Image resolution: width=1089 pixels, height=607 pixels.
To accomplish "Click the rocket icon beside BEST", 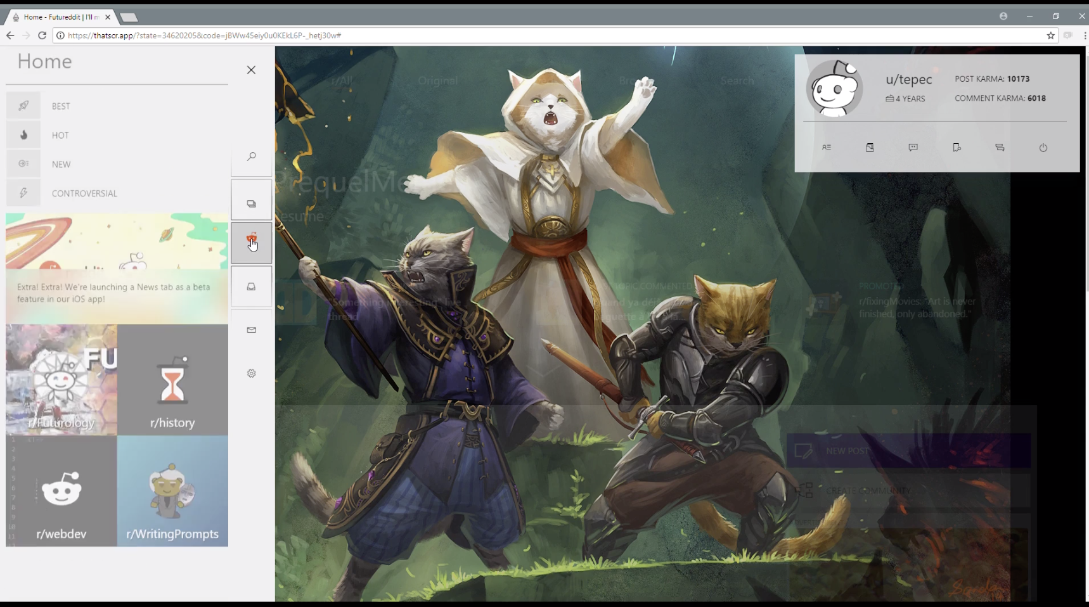I will click(x=23, y=106).
